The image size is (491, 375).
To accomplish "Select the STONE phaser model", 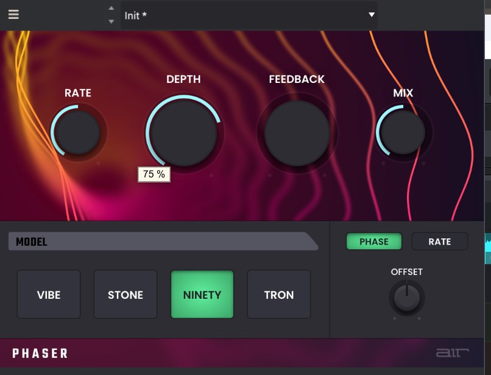I will pyautogui.click(x=125, y=295).
